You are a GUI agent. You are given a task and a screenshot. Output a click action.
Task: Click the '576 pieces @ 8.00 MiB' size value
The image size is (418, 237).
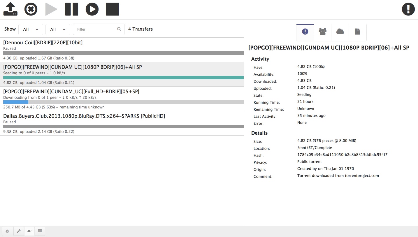[327, 141]
